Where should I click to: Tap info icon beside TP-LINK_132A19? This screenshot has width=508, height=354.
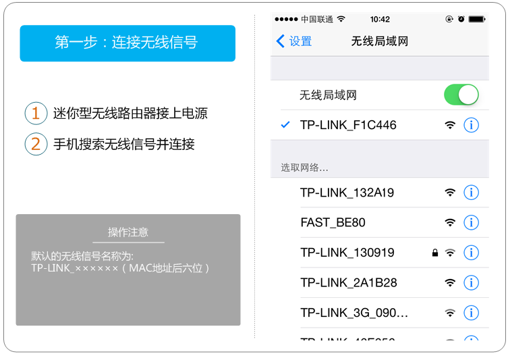click(471, 193)
